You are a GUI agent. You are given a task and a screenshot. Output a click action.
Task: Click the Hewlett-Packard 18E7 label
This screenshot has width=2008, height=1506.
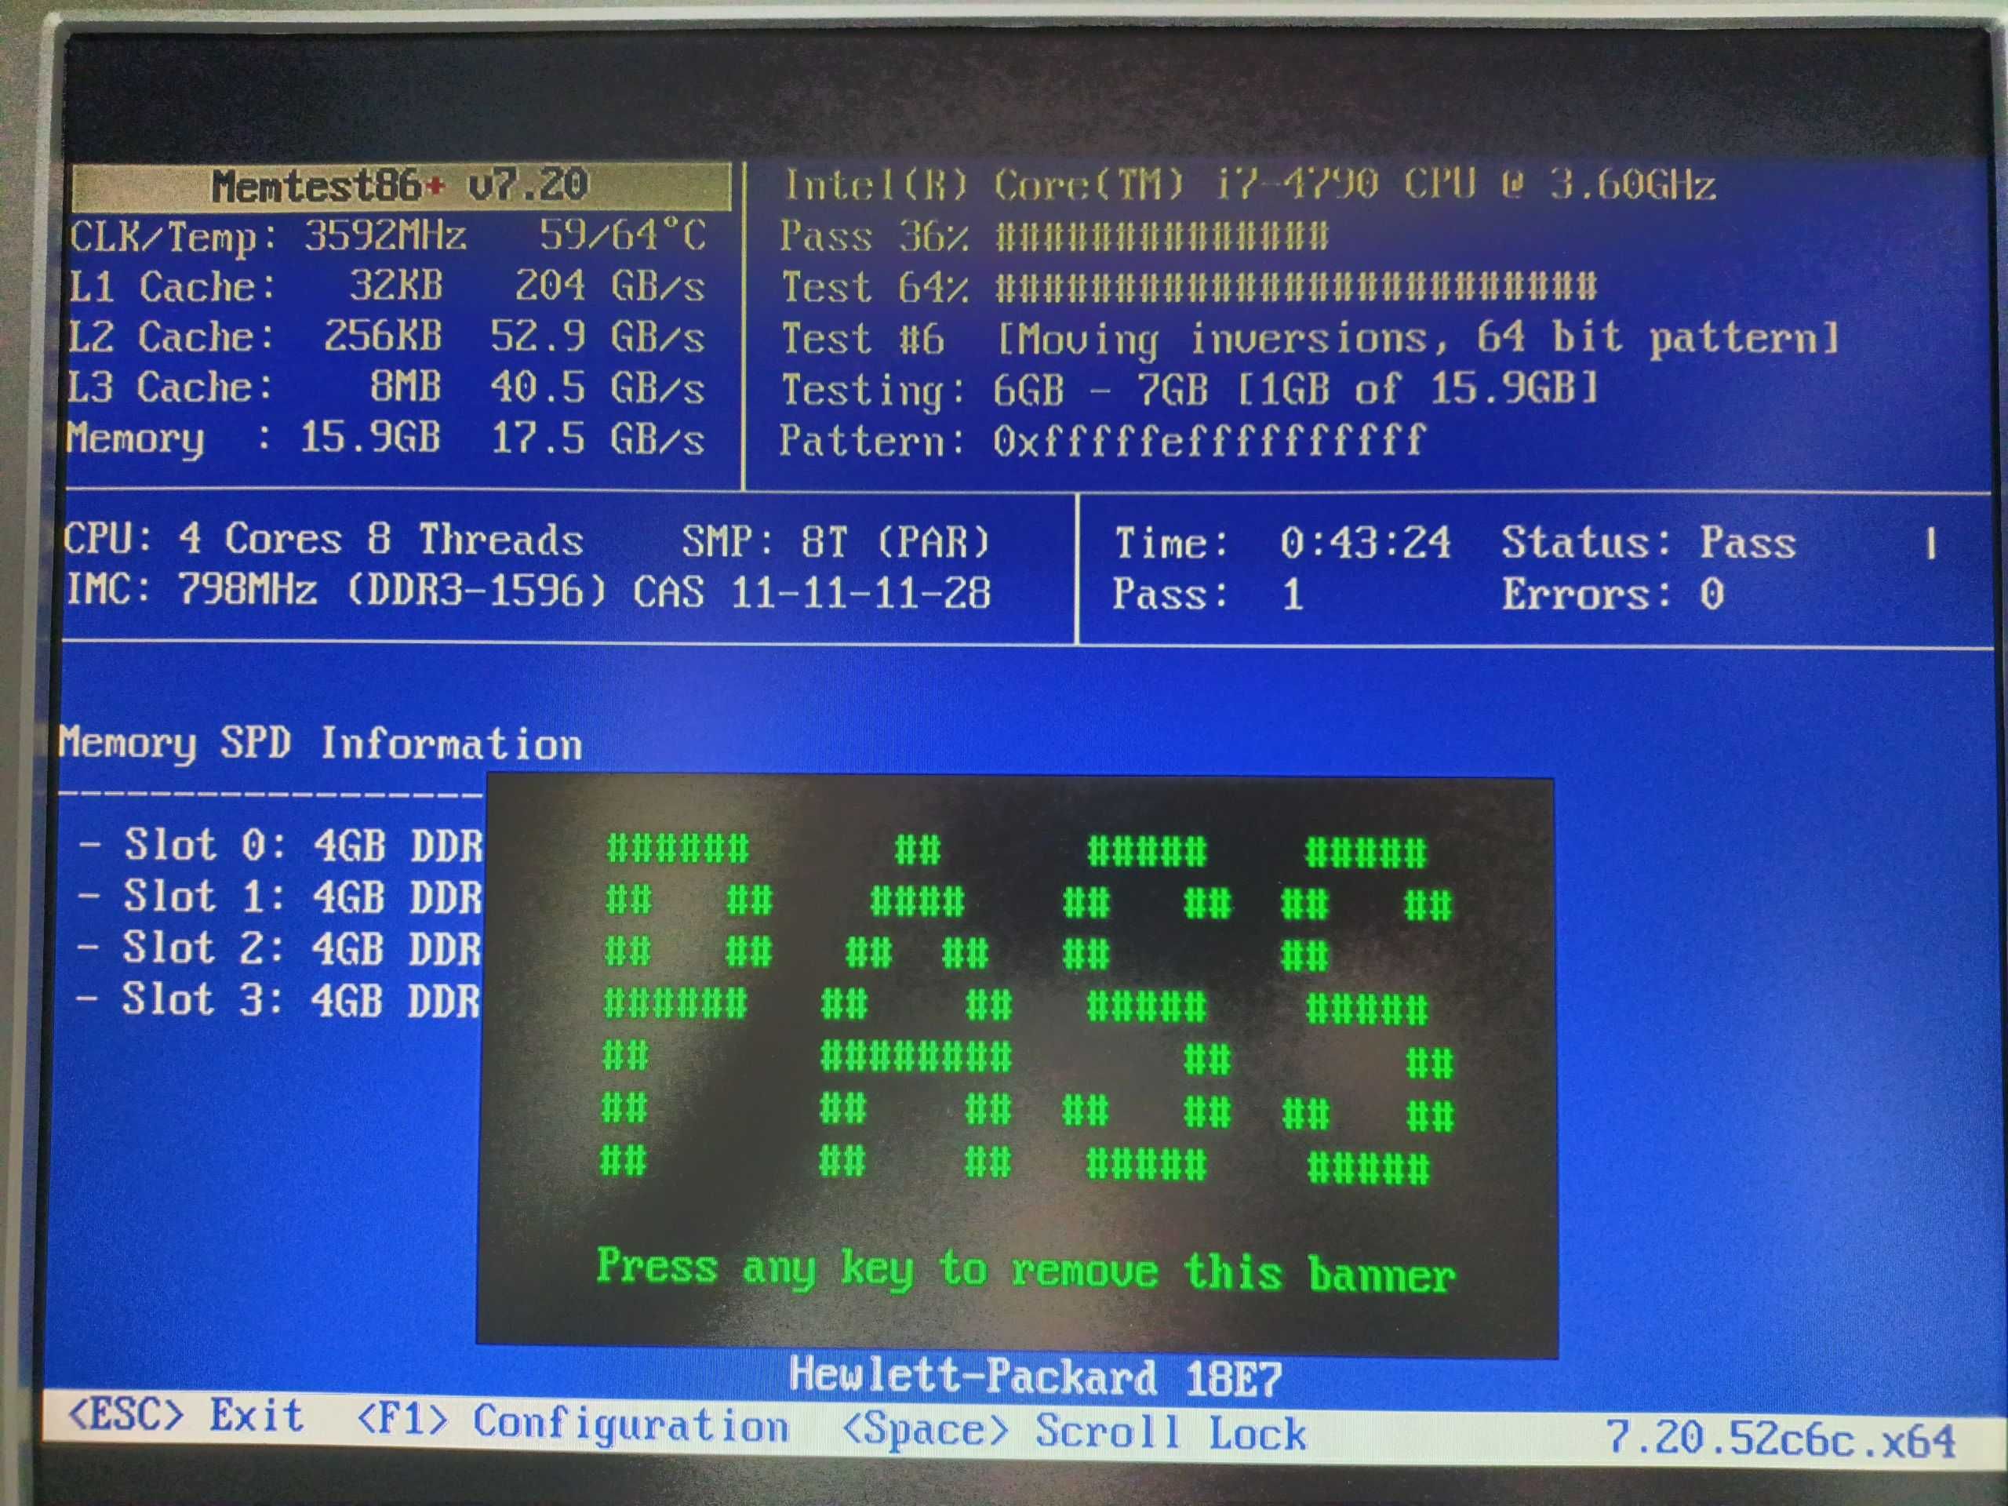click(x=1036, y=1377)
